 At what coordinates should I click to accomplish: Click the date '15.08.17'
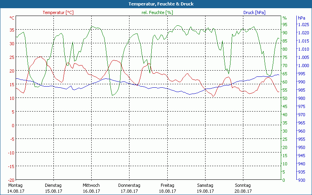(x=53, y=191)
